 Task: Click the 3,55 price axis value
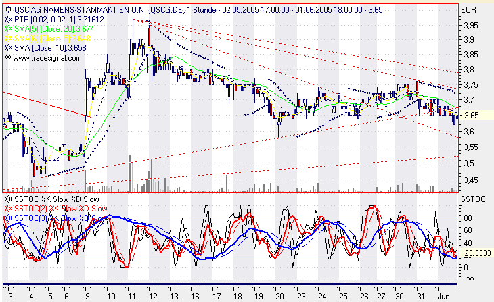(x=470, y=147)
